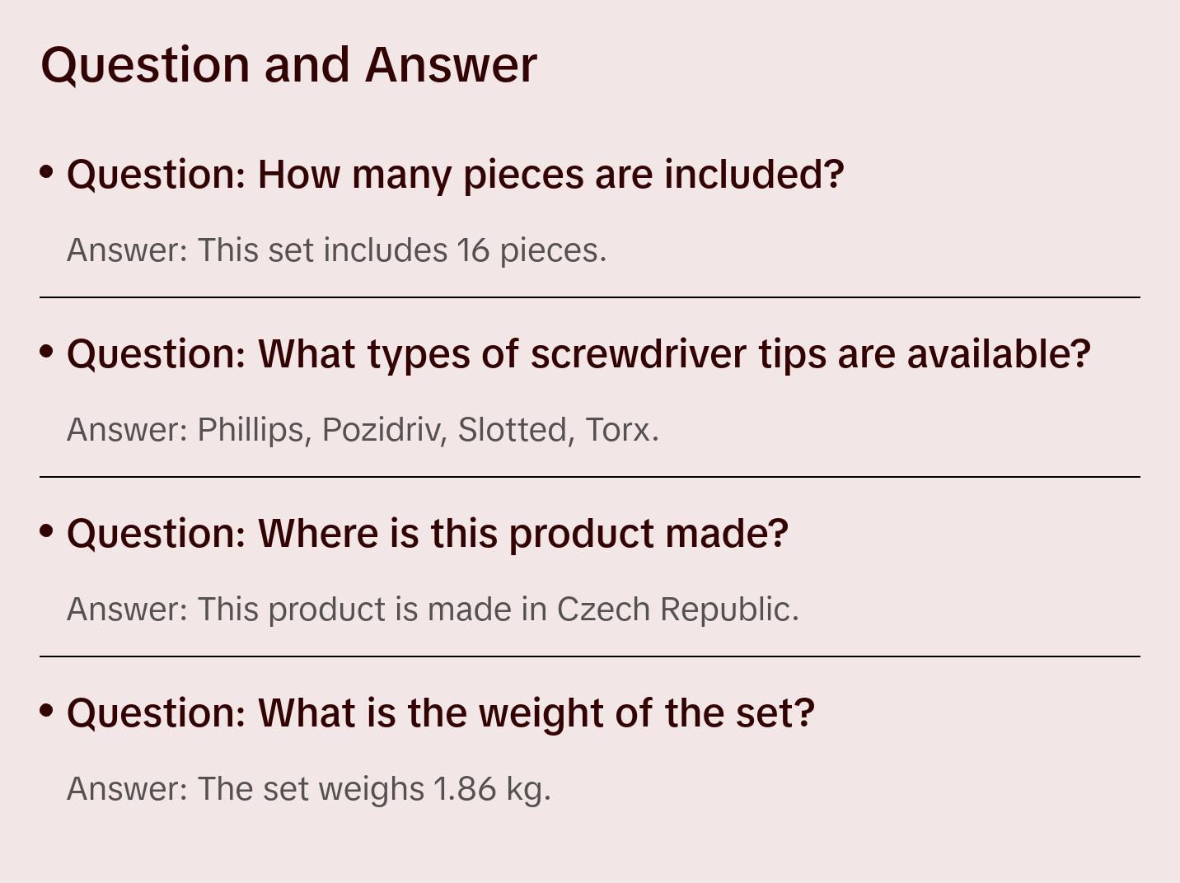Click the answer listing Phillips, Pozidriv, Slotted, Torx

click(363, 430)
